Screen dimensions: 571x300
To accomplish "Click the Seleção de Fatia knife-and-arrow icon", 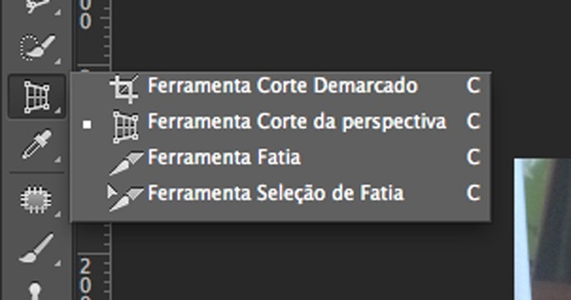I will (125, 196).
